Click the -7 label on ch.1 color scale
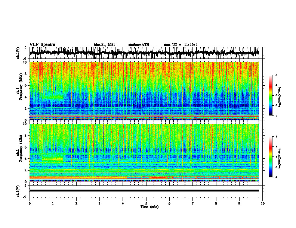The width and height of the screenshot is (296, 228). [x=276, y=115]
